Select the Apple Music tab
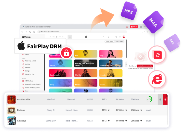This screenshot has height=132, width=183. point(109,42)
